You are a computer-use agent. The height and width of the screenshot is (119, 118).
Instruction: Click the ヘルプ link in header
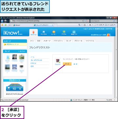[85, 29]
